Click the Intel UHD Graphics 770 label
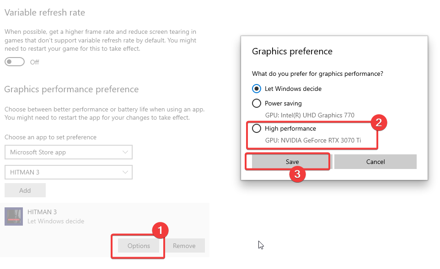The width and height of the screenshot is (440, 269). pyautogui.click(x=310, y=115)
